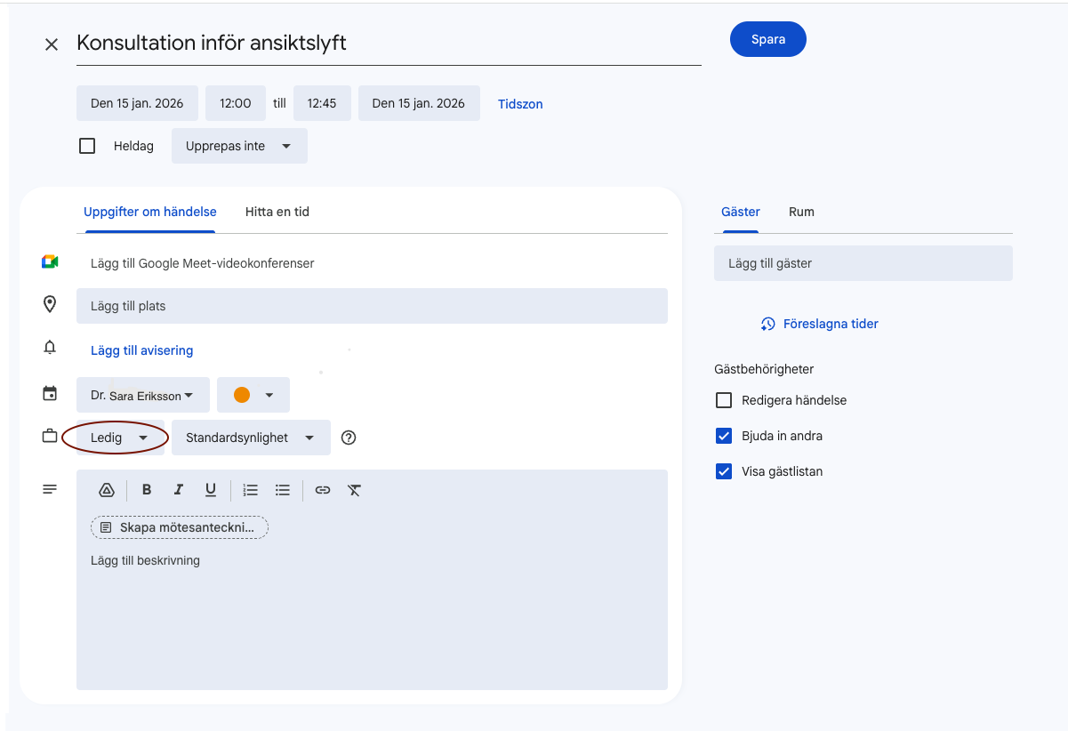
Task: Click the Google Drive attachment icon
Action: [107, 490]
